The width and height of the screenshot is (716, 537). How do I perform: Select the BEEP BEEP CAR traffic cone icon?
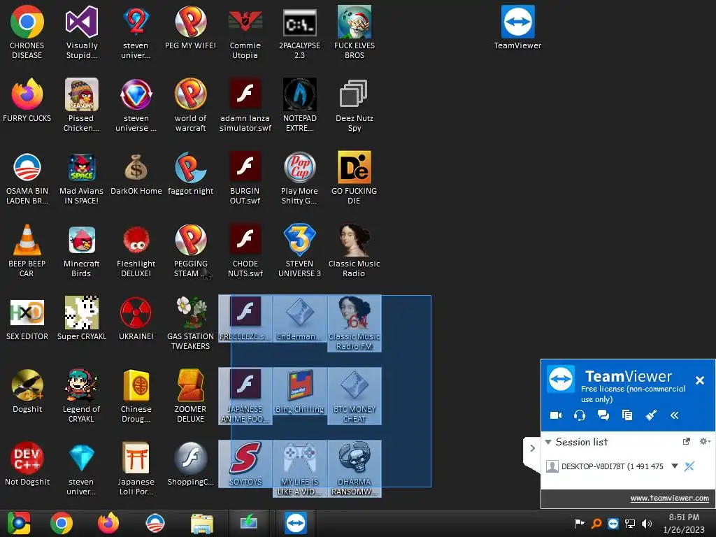click(27, 250)
